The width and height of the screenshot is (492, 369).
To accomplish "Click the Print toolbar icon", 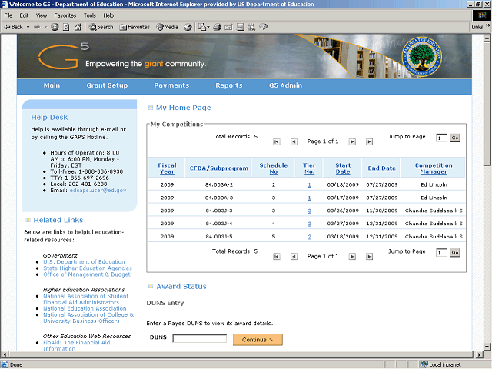I will (x=217, y=27).
